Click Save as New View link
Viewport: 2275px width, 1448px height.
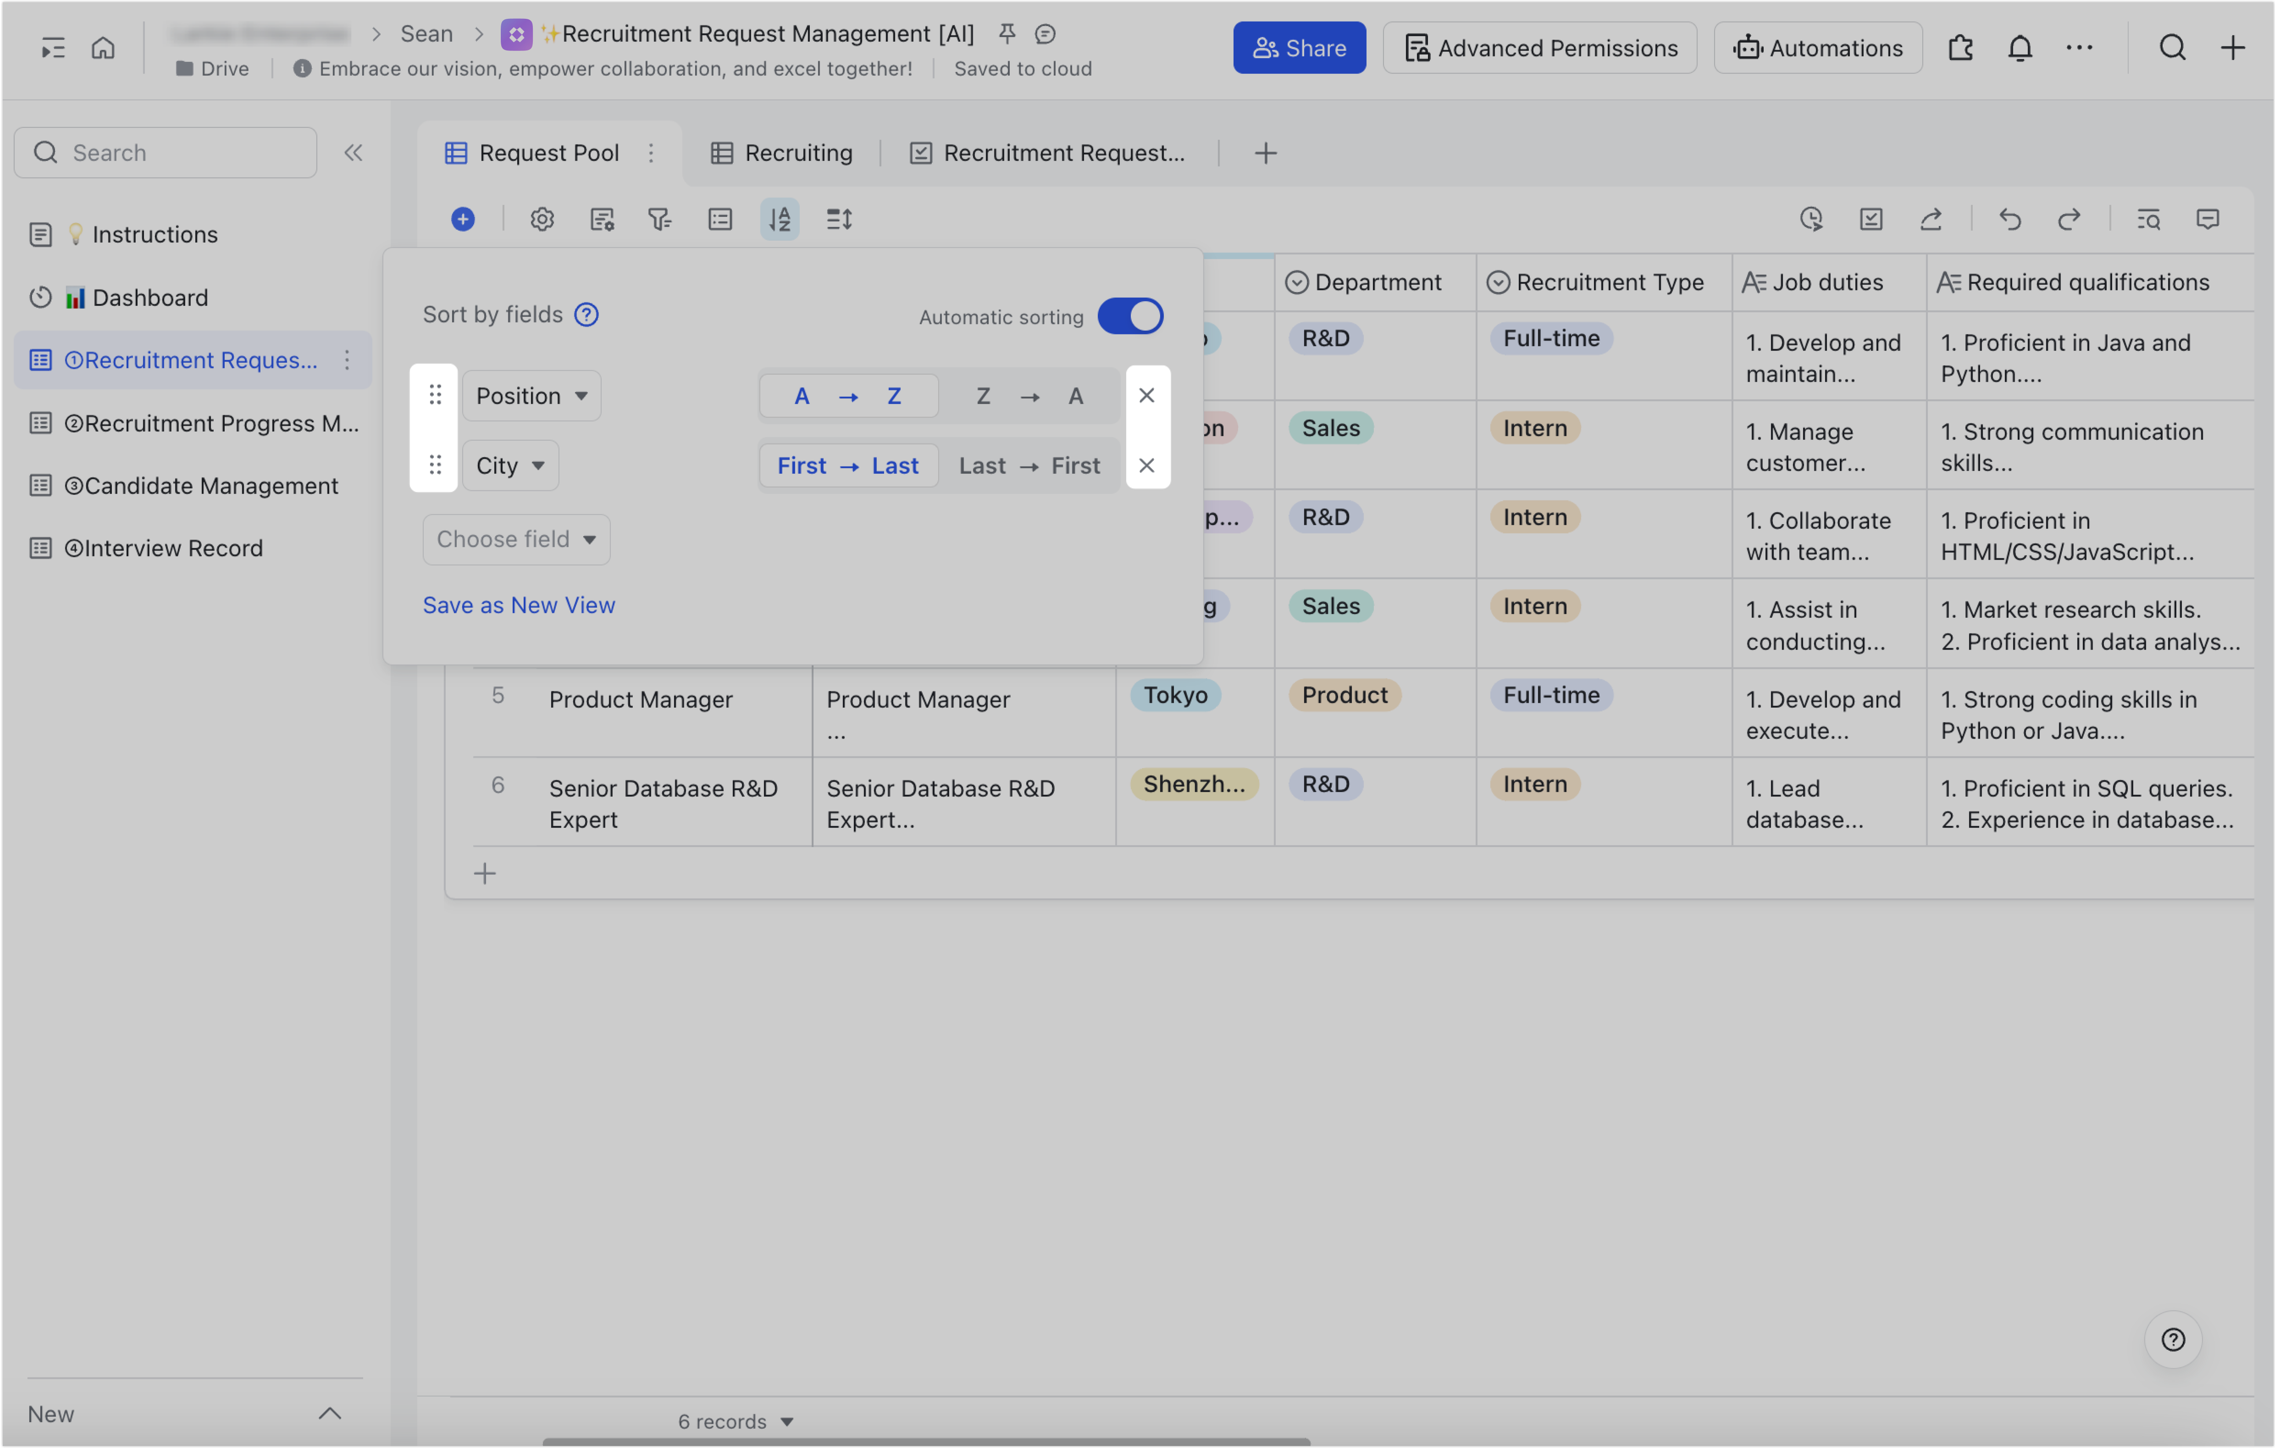[x=519, y=605]
